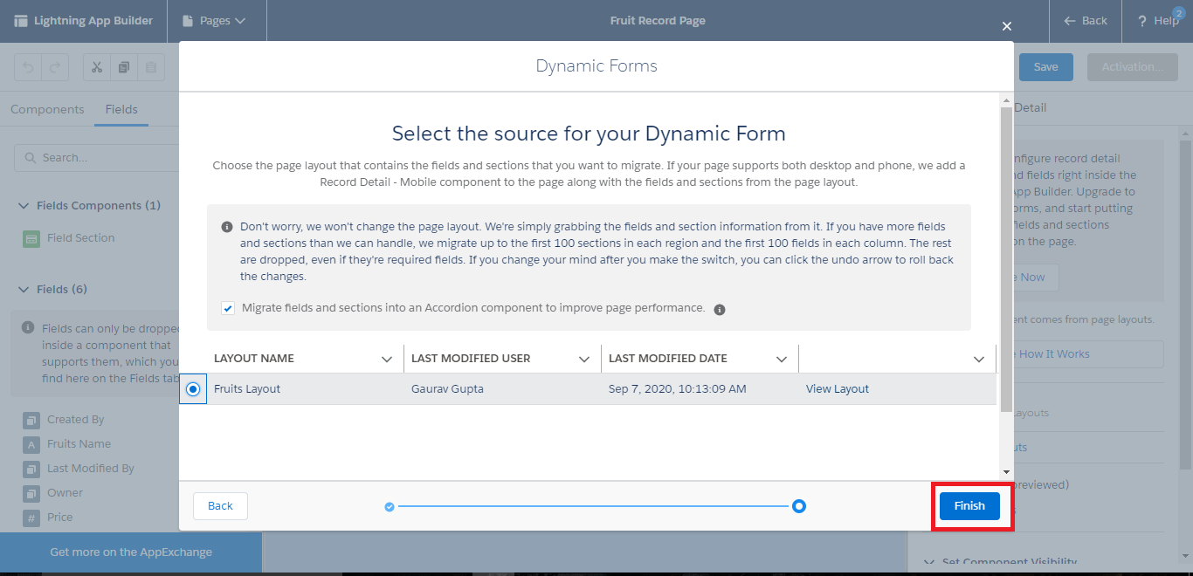Open the Pages dropdown
Image resolution: width=1193 pixels, height=576 pixels.
tap(216, 20)
